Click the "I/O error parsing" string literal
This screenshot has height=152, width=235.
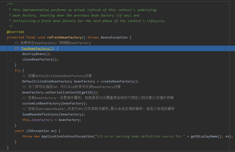tap(140, 136)
